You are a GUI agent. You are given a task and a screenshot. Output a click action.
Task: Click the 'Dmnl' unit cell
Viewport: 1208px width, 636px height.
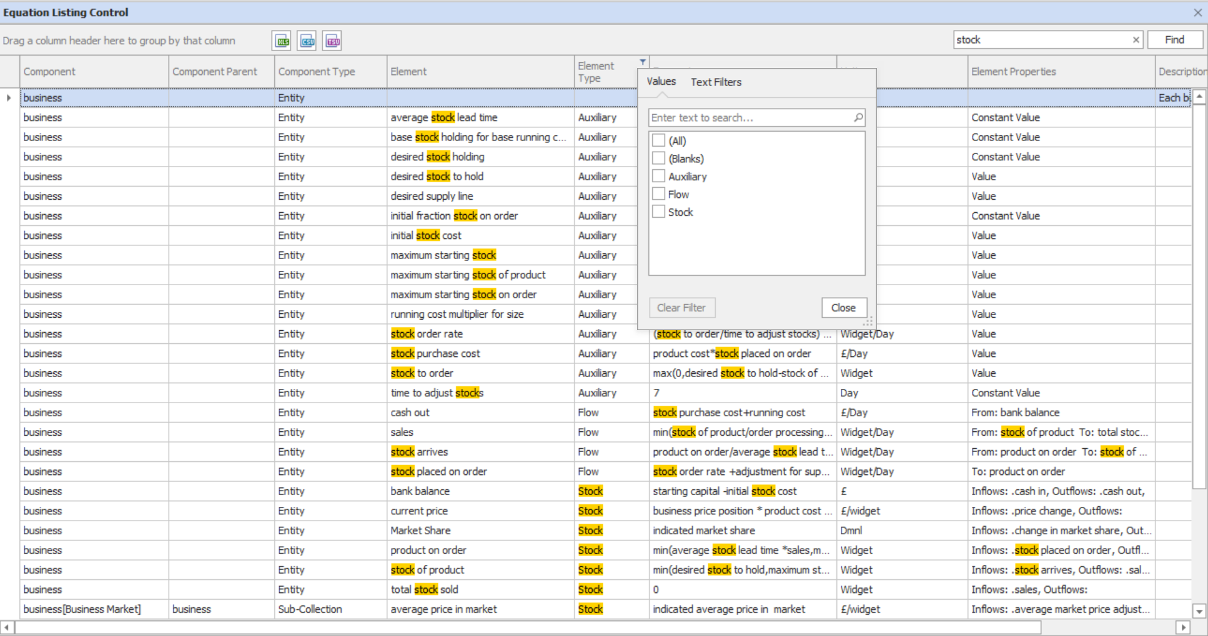pos(902,531)
